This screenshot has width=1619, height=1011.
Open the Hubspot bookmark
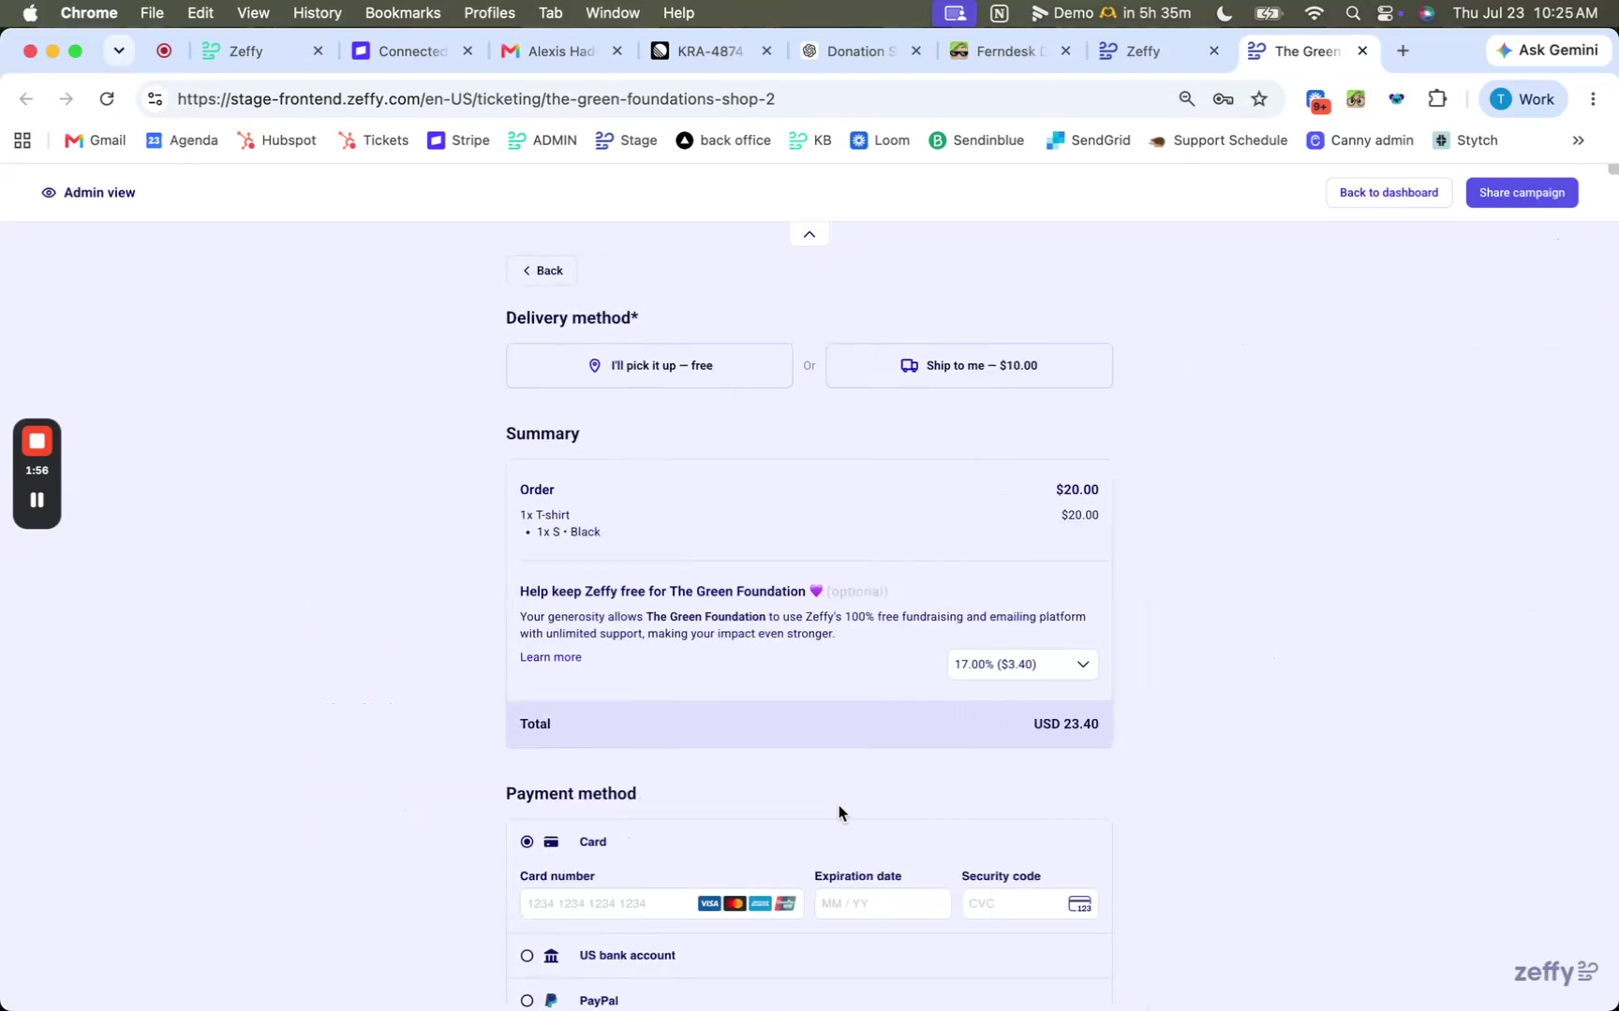click(x=276, y=140)
